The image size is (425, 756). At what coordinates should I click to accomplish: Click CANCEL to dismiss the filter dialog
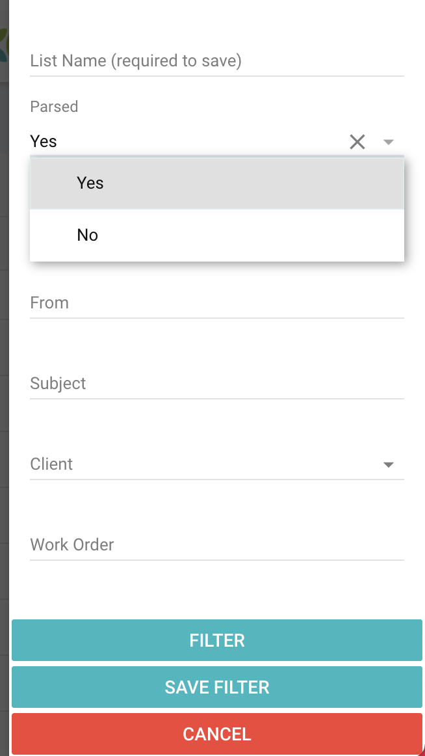216,734
